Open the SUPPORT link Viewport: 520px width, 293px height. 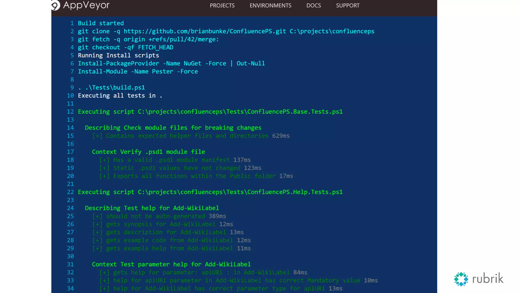348,6
